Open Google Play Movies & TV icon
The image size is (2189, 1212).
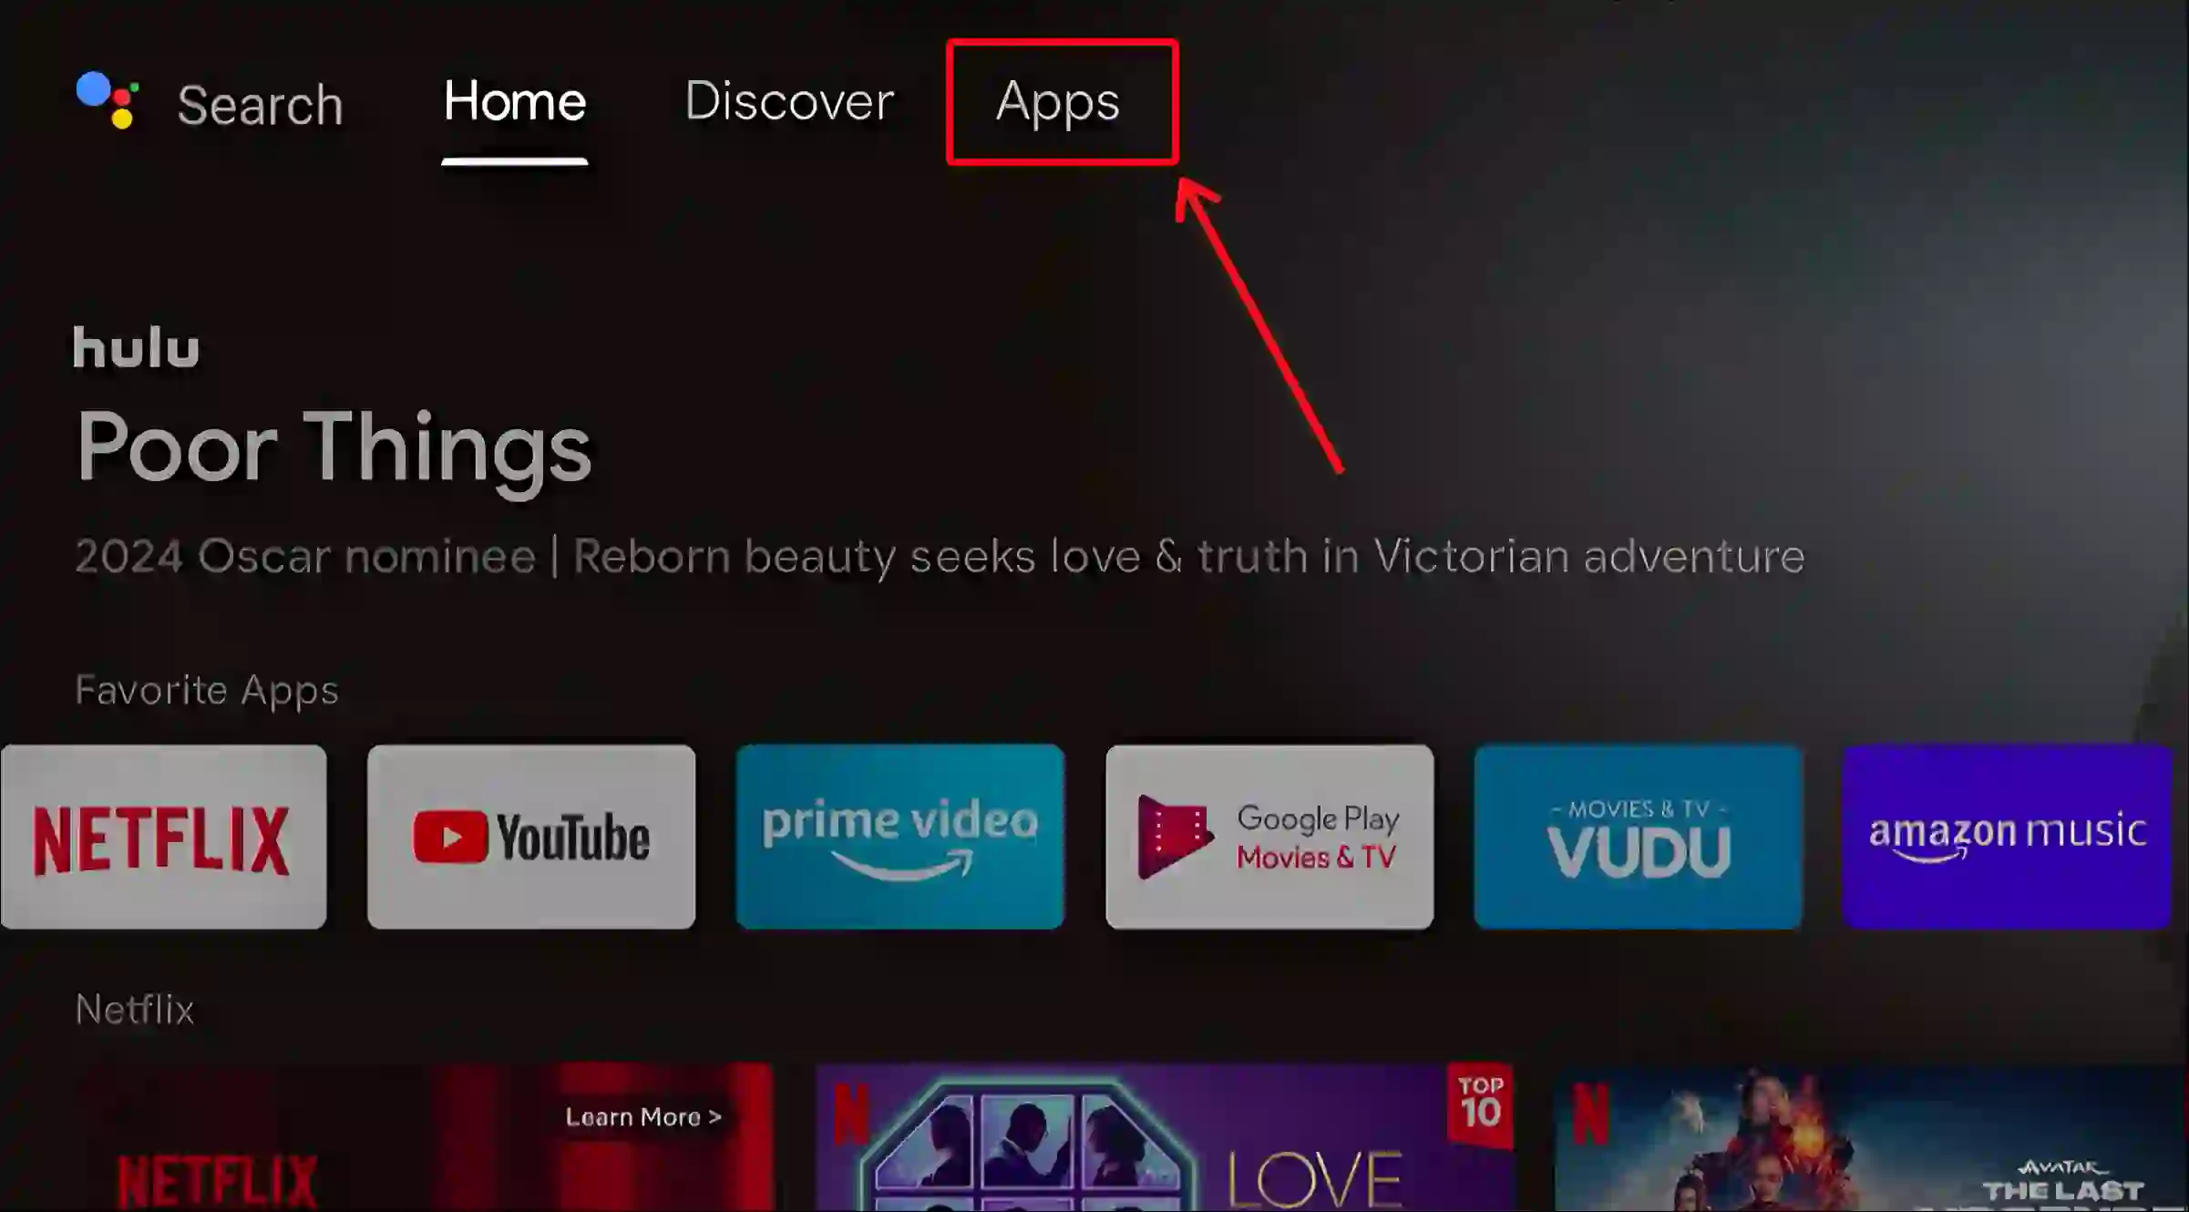(x=1269, y=836)
